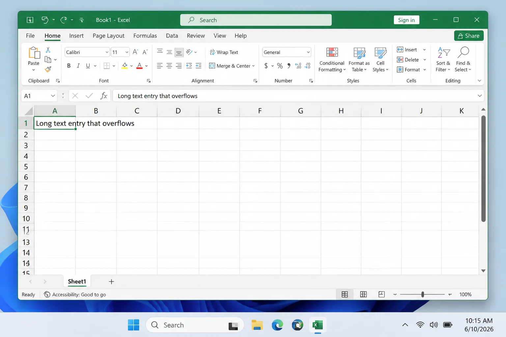Viewport: 506px width, 337px height.
Task: Apply top align to the cell
Action: [x=160, y=52]
